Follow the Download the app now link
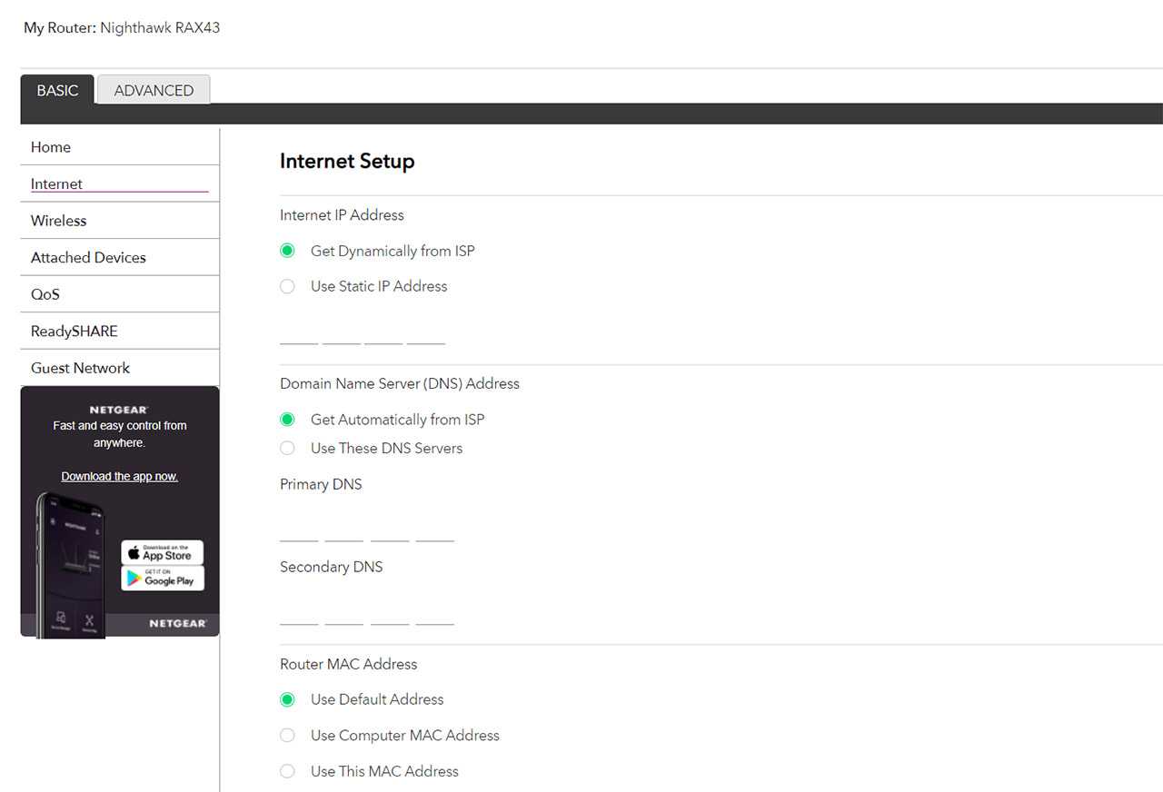 119,477
